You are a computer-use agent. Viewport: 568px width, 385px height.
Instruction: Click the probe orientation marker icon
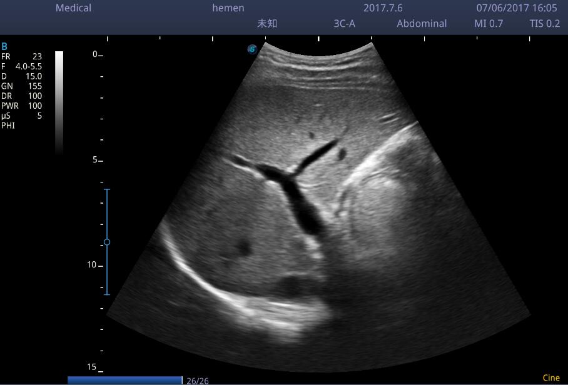tap(252, 49)
